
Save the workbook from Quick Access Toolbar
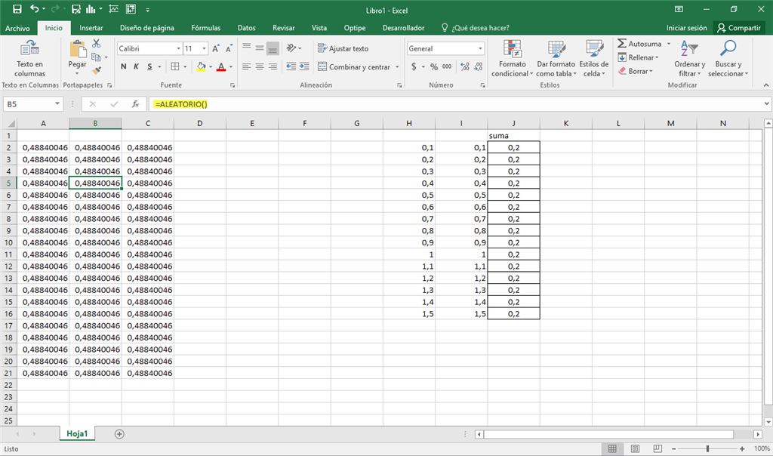(x=17, y=9)
